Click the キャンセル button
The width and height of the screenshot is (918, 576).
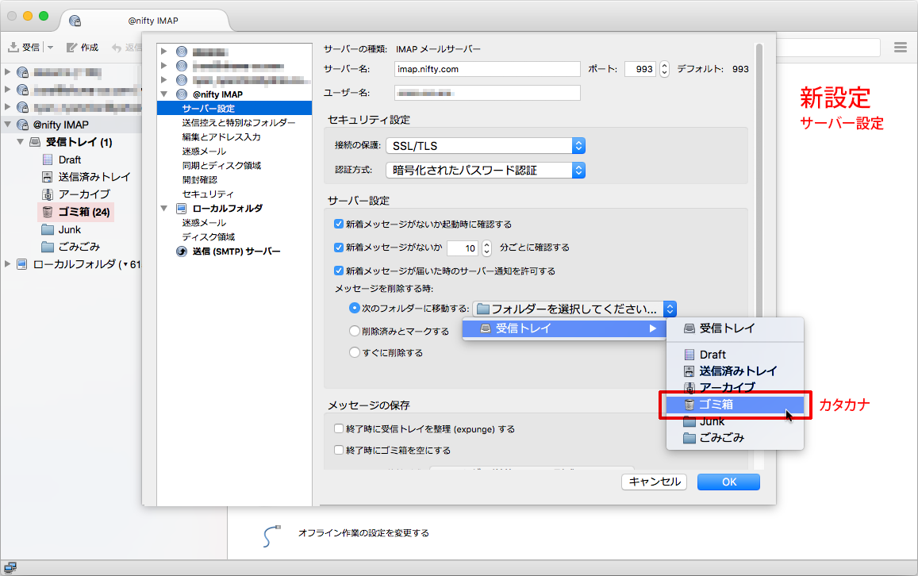click(x=655, y=482)
